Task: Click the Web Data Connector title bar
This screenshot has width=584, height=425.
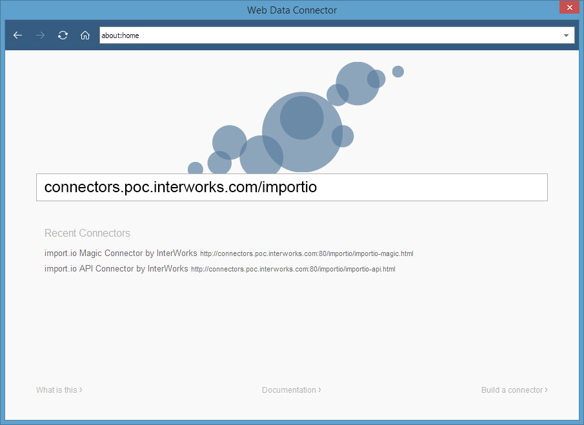Action: tap(292, 10)
